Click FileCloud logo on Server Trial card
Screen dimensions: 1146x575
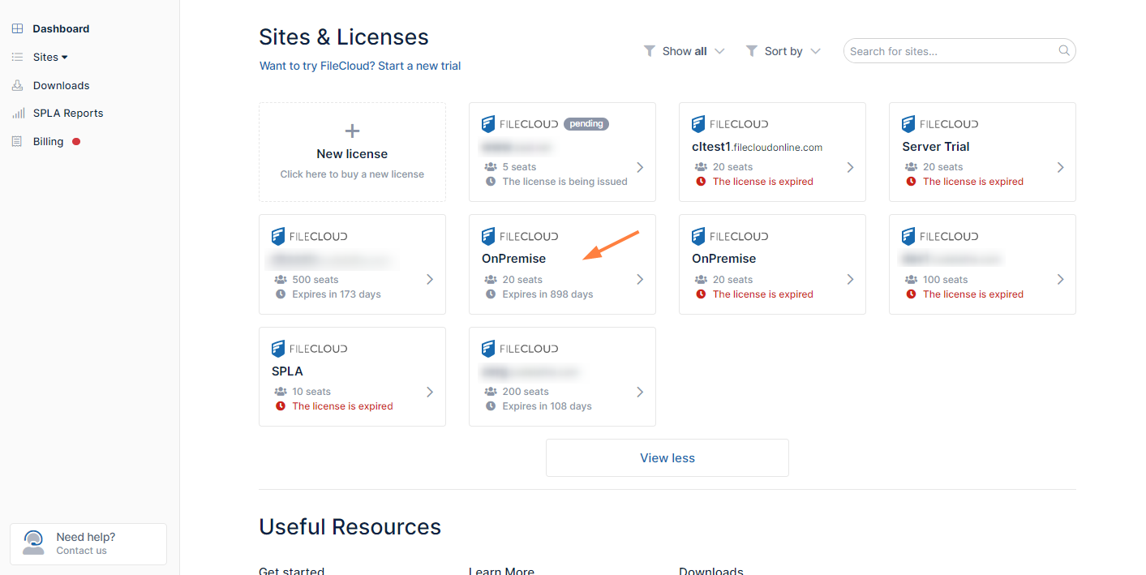click(940, 124)
